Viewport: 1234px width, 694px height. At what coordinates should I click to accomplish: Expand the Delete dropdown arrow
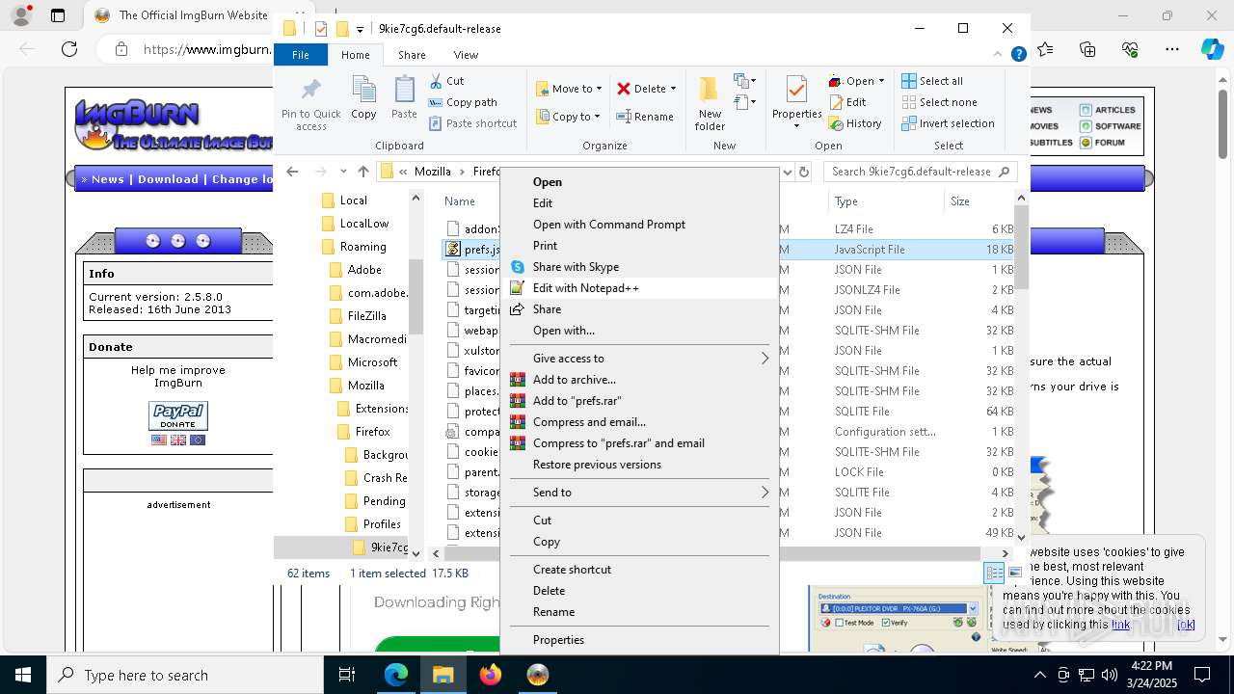point(673,89)
